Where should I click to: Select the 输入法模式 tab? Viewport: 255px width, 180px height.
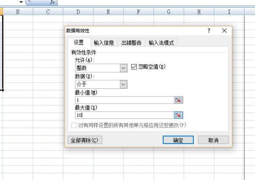point(161,42)
